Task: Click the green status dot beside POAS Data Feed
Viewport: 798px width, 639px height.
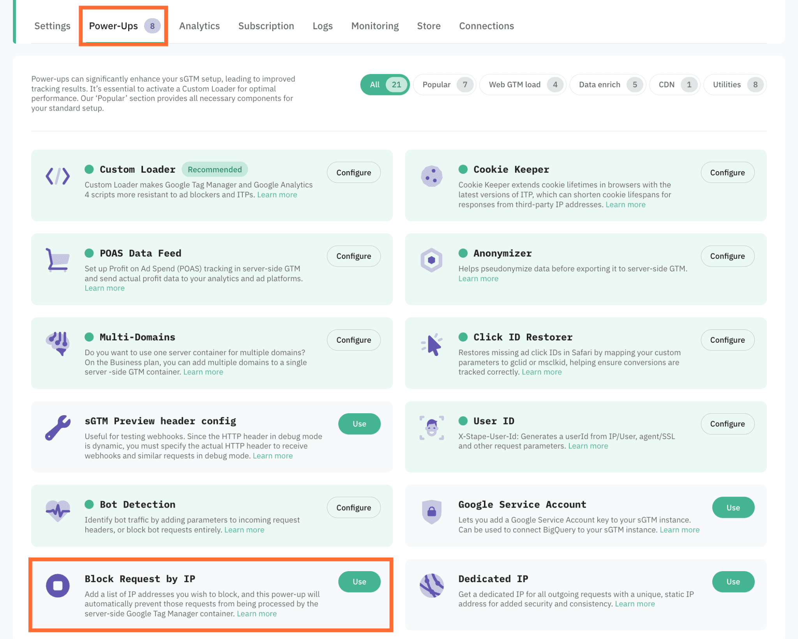Action: [89, 253]
